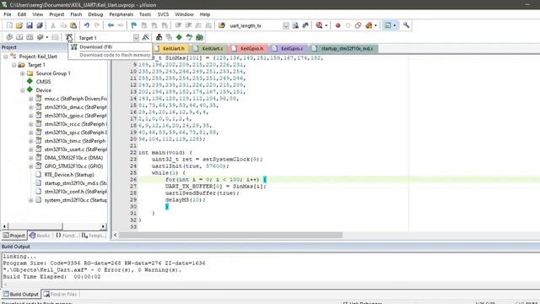The height and width of the screenshot is (304, 540).
Task: Click the editor horizontal scrollbar thumb
Action: click(230, 235)
